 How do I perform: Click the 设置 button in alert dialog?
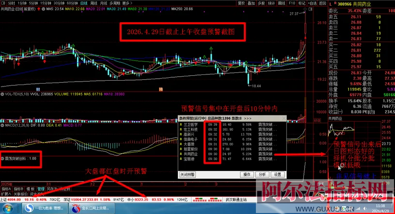pos(277,174)
